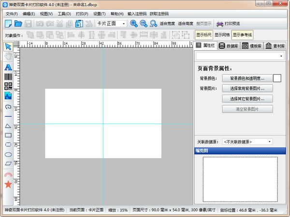Select the QR code tool
Screen dimensions: 290x217
tap(8, 86)
